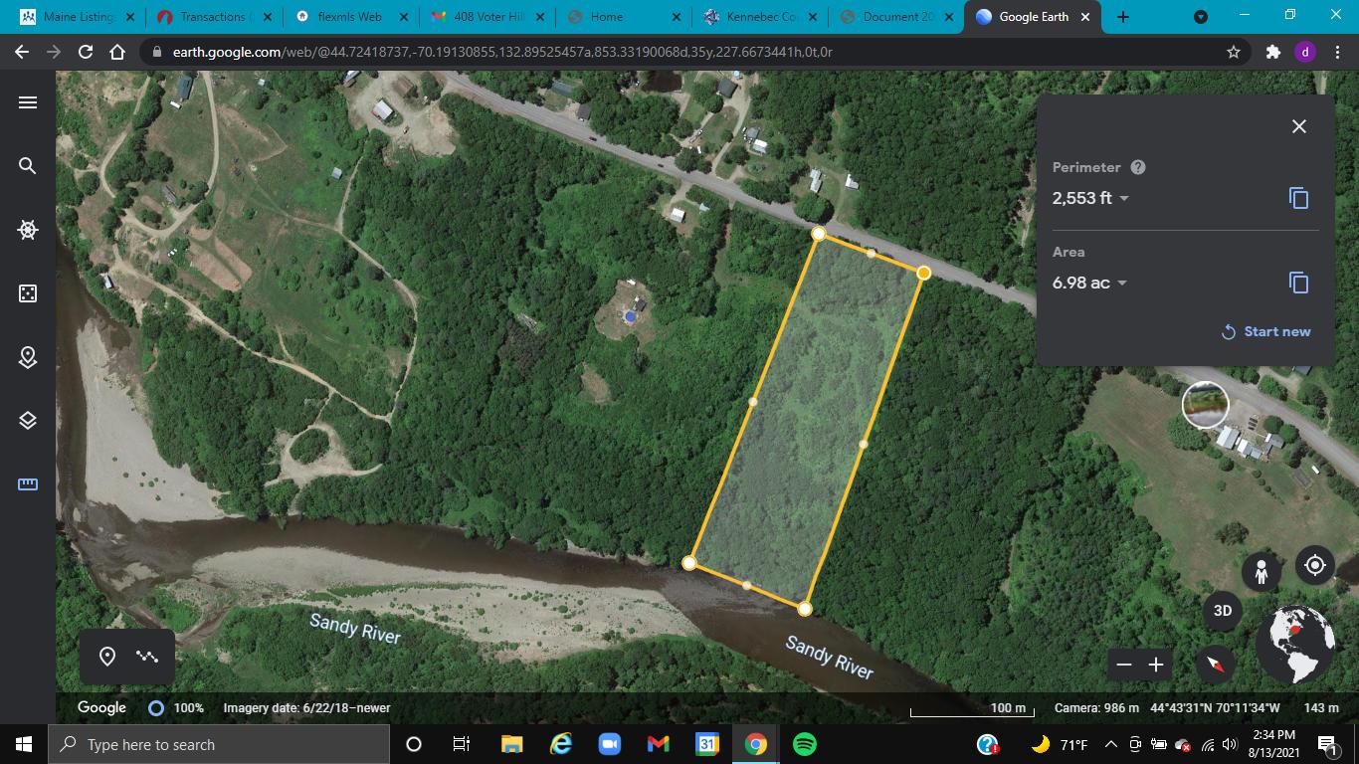Click the address bar URL
Screen dimensions: 1359x764
click(503, 52)
